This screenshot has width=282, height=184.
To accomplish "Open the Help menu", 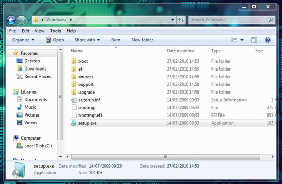I will pyautogui.click(x=71, y=31).
